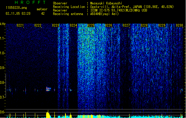Click the 0.6 kHz axis tick label
This screenshot has height=118, width=186.
pyautogui.click(x=2, y=112)
